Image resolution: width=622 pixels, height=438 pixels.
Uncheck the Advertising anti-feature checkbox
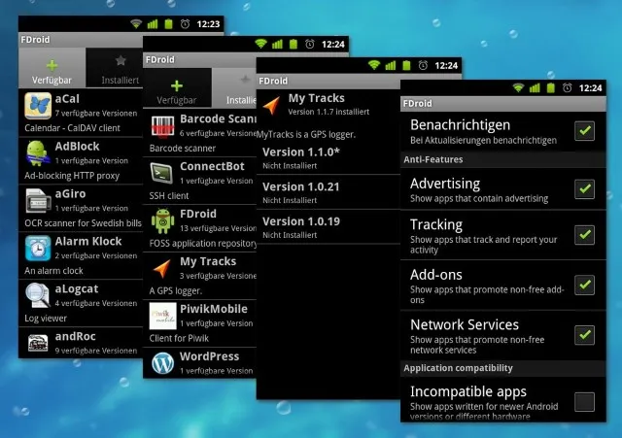click(584, 189)
